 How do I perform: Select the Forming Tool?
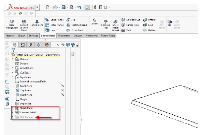[x=105, y=24]
